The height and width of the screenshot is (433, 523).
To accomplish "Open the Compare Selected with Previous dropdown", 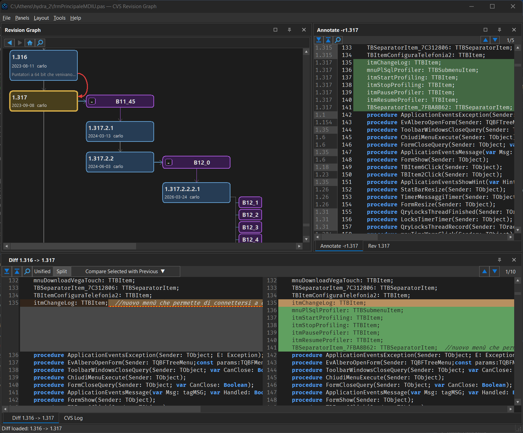I will [x=125, y=271].
